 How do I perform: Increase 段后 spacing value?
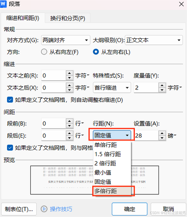click(70, 133)
